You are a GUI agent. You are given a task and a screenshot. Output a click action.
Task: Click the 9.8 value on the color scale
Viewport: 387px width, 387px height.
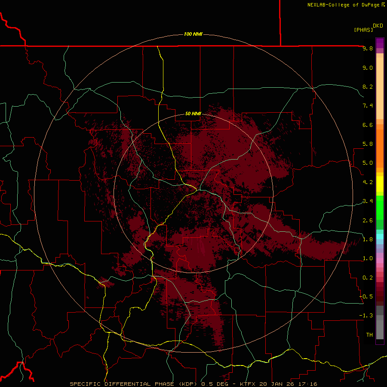tap(368, 48)
